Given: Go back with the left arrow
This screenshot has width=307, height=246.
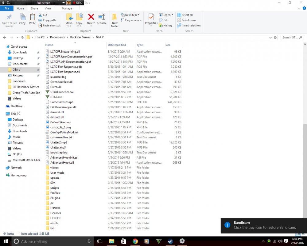Looking at the screenshot, I should [x=5, y=38].
